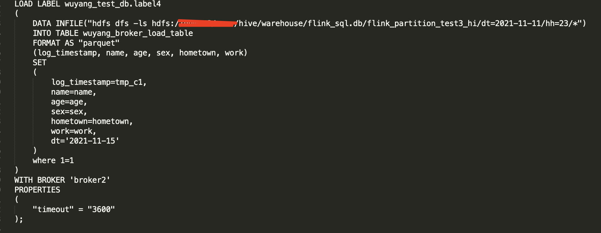Viewport: 601px width, 233px height.
Task: Click the column list starting with log_timestamp
Action: (140, 53)
